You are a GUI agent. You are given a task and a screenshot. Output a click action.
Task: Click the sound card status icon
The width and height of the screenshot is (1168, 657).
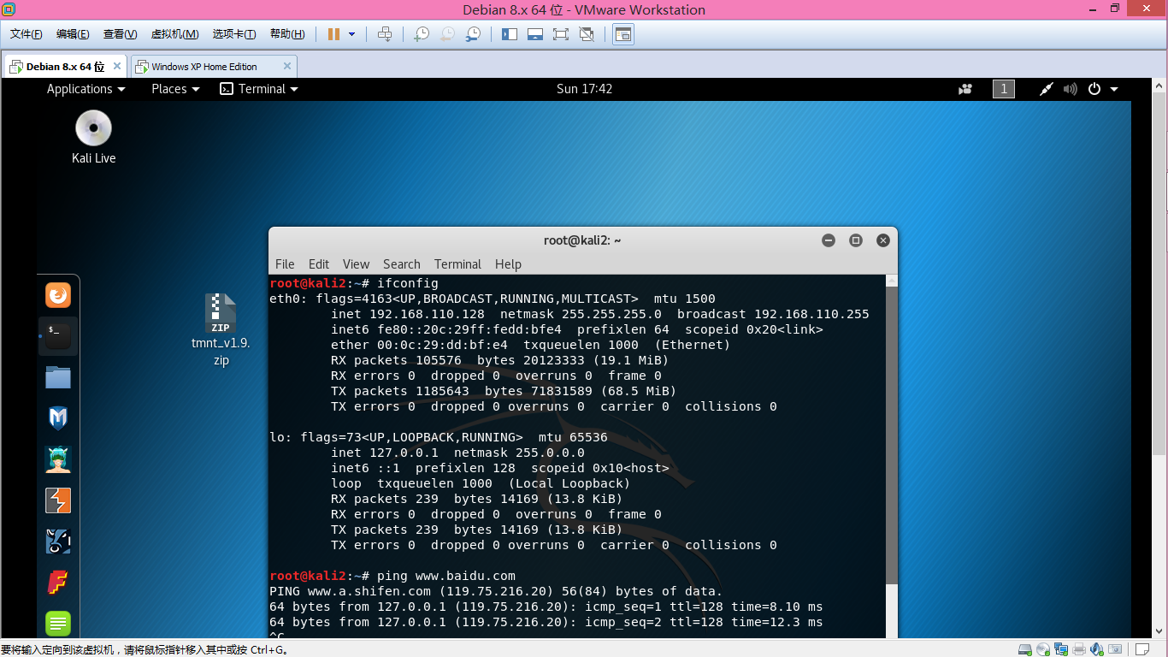(1096, 649)
